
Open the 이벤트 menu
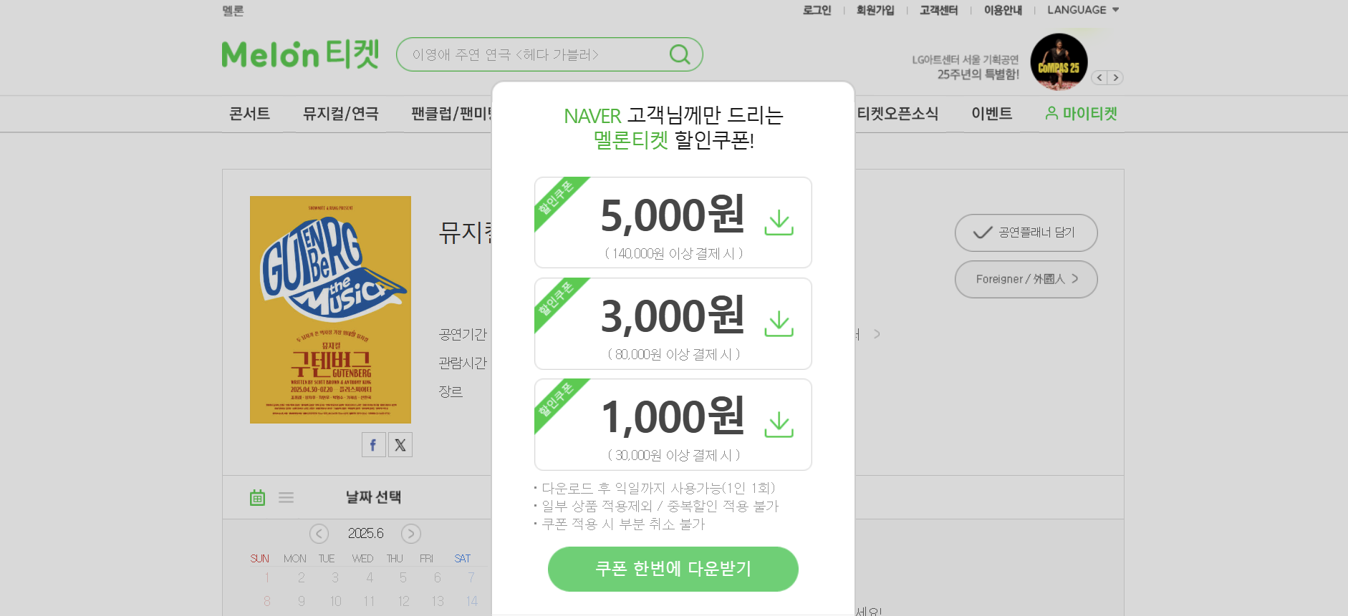[991, 114]
